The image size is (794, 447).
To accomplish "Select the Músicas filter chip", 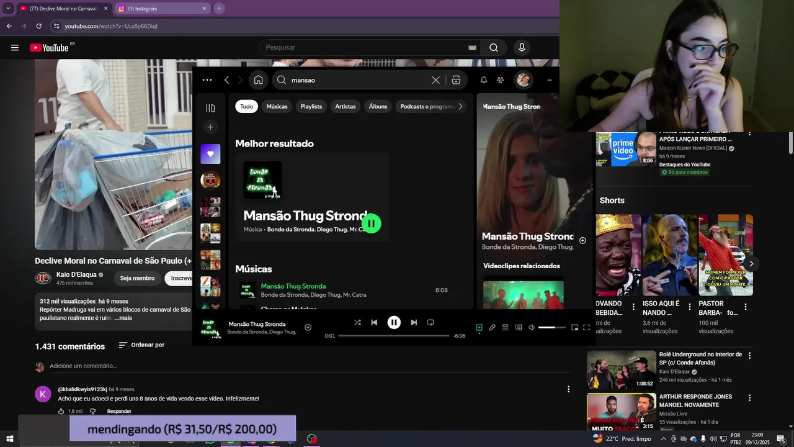I will point(277,106).
